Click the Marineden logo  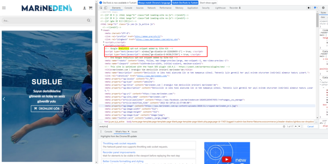tap(47, 8)
